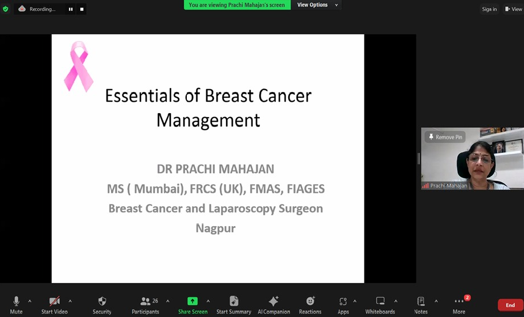
Task: Open the More options menu
Action: [459, 302]
